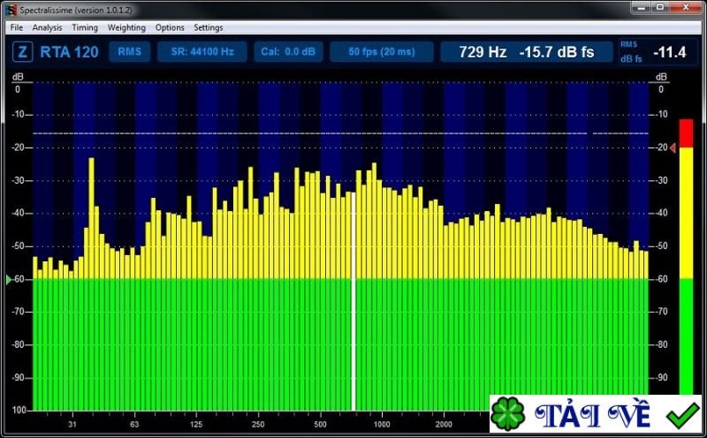
Task: Open the Analysis menu
Action: pos(47,27)
